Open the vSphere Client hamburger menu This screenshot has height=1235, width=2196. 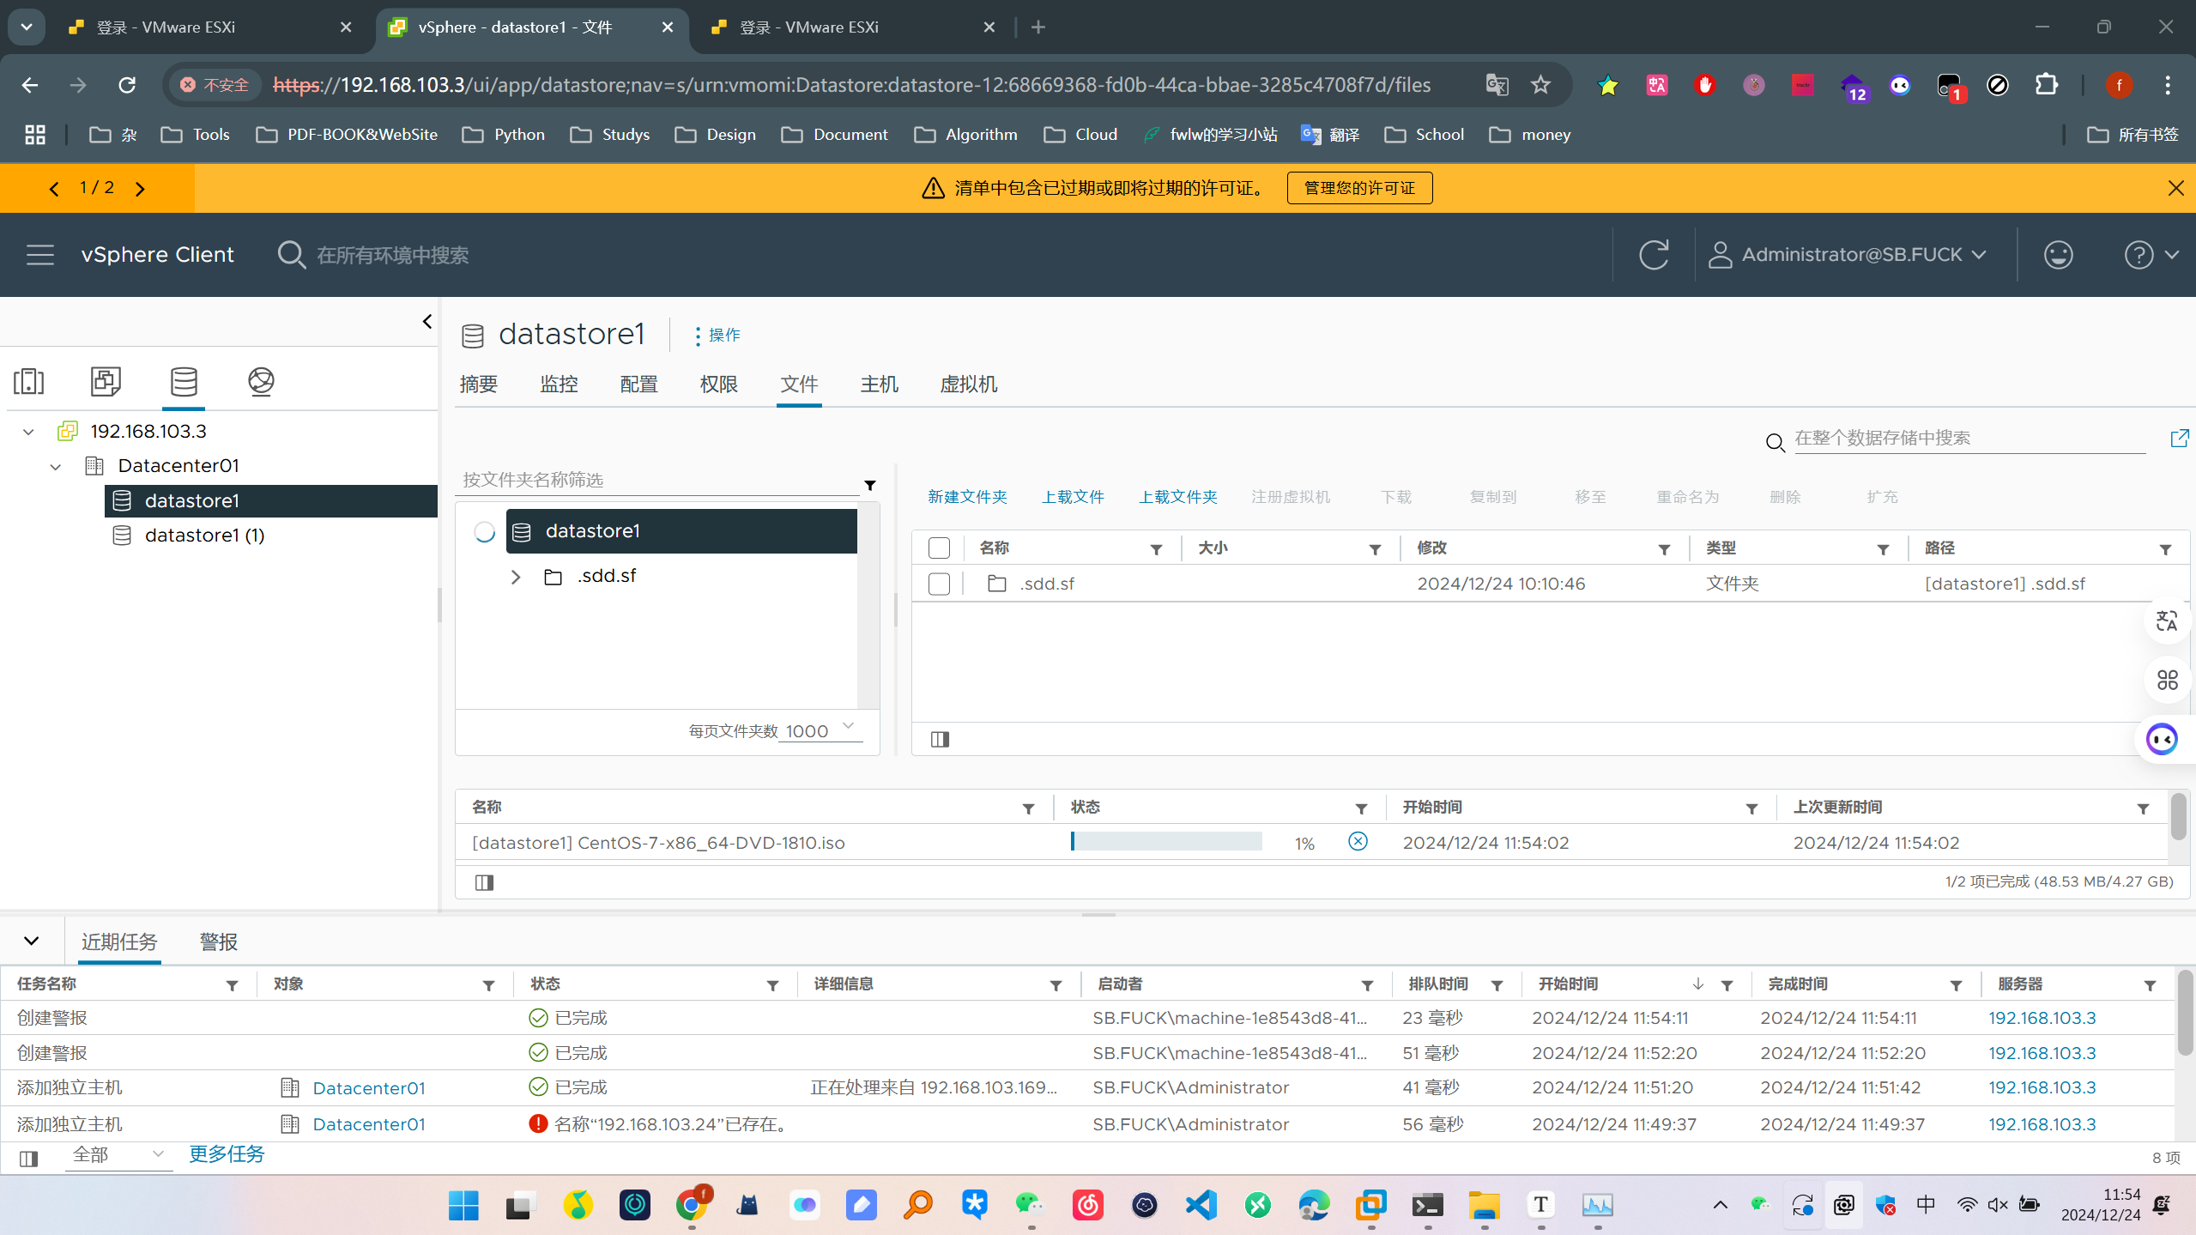coord(40,255)
